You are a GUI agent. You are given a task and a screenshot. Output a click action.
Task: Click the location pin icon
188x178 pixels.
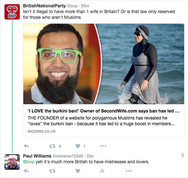(183, 155)
